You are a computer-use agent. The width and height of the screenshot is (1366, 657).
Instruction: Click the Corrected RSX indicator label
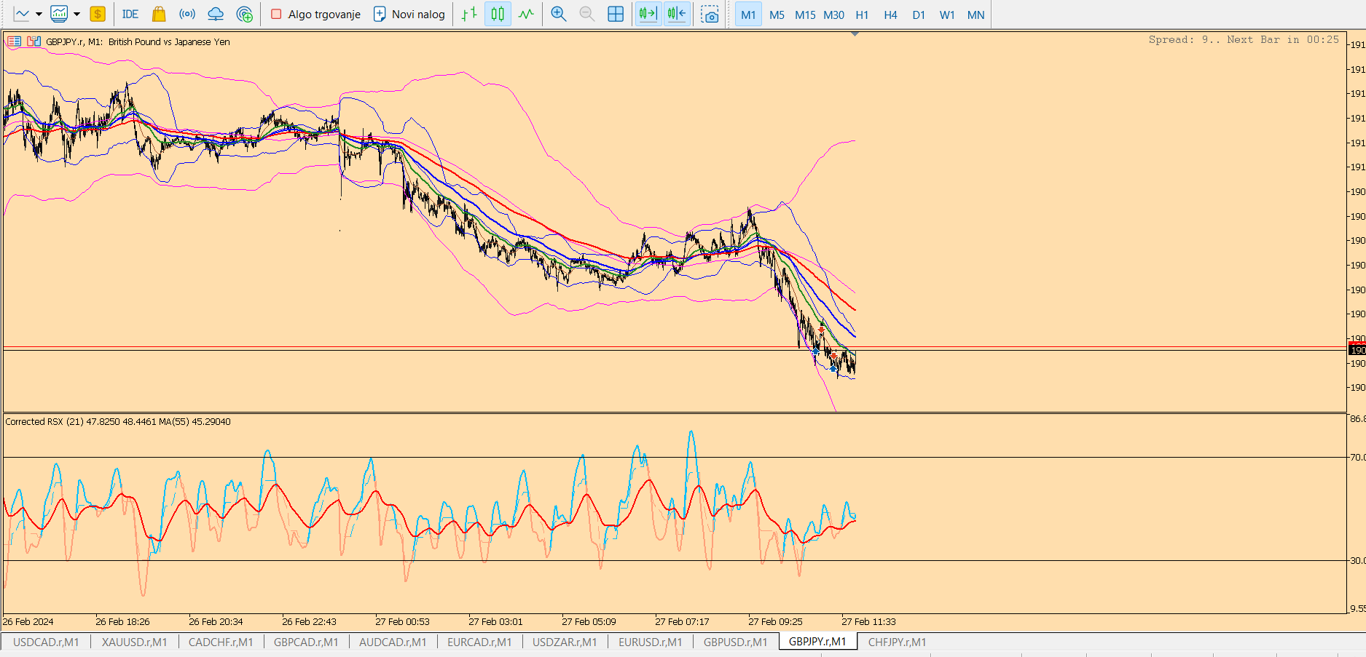(x=118, y=421)
